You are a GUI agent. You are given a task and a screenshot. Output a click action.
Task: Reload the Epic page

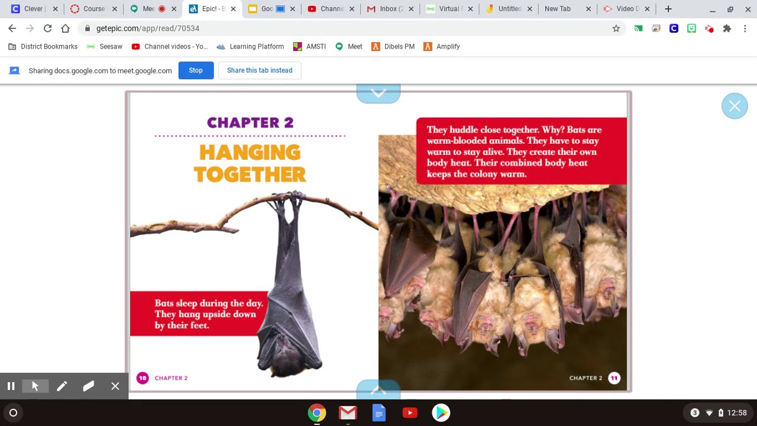pyautogui.click(x=47, y=28)
